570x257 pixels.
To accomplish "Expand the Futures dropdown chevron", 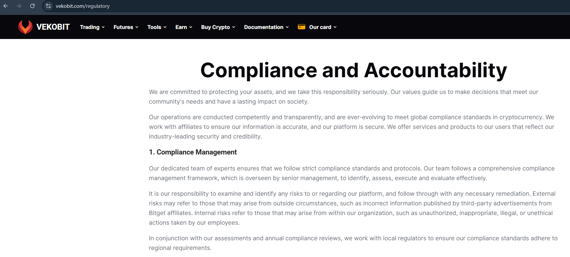I will click(137, 27).
